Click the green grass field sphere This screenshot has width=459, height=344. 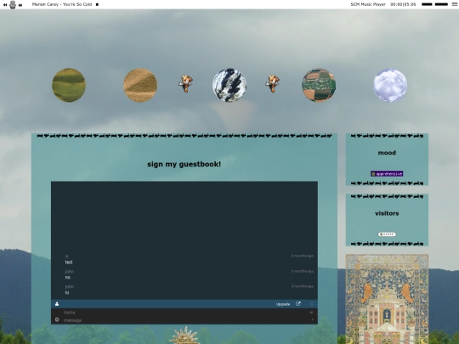(69, 85)
